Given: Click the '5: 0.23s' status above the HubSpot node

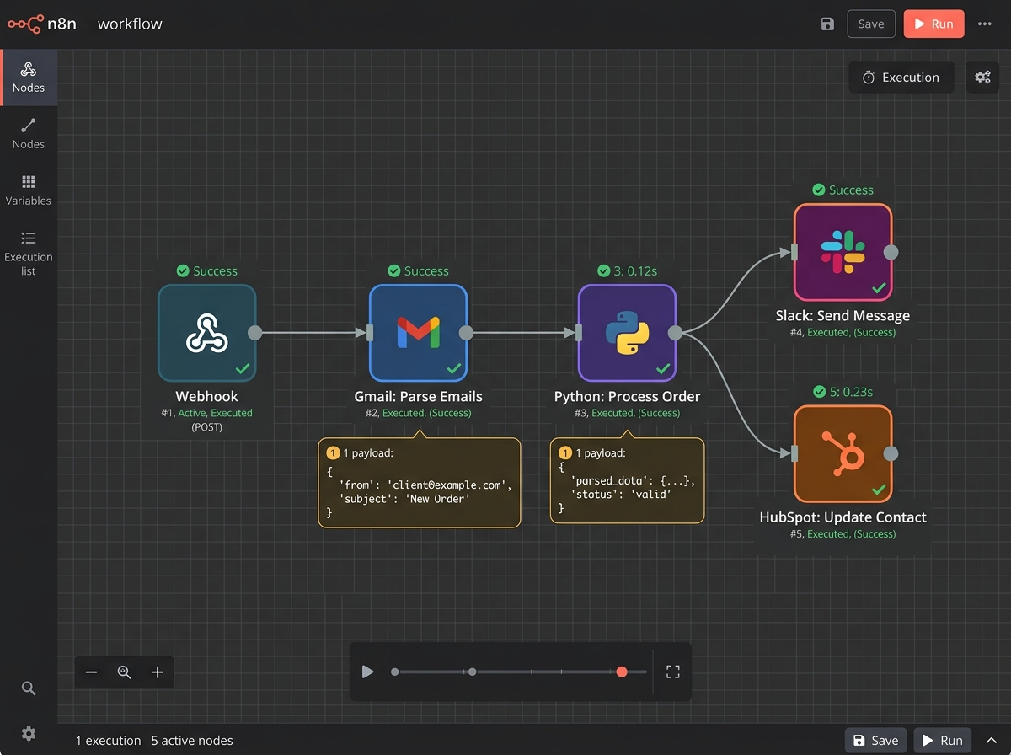Looking at the screenshot, I should pos(843,391).
